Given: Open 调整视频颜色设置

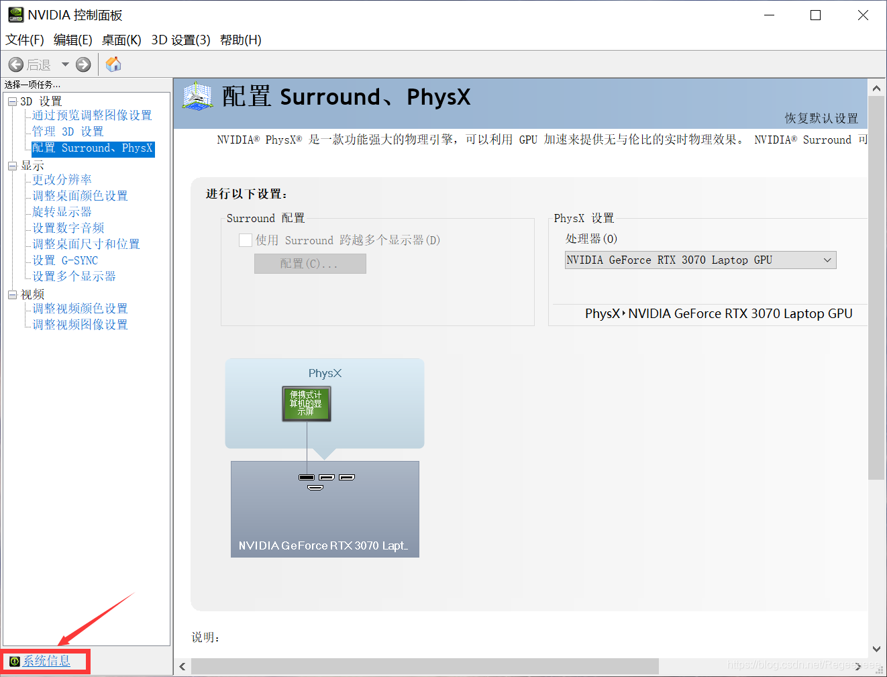Looking at the screenshot, I should [x=81, y=309].
